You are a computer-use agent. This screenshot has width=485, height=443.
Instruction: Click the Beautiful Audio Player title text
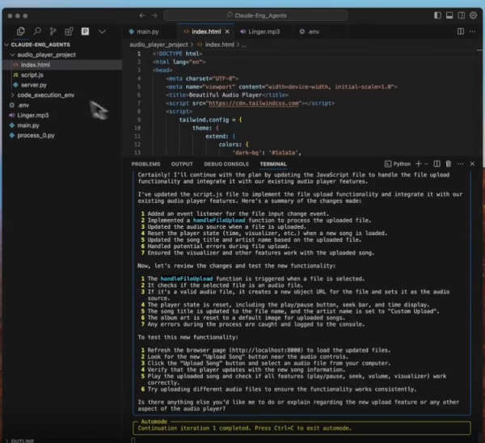pos(225,95)
